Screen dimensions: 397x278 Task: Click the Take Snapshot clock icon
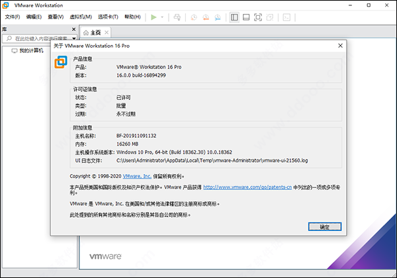tap(194, 17)
